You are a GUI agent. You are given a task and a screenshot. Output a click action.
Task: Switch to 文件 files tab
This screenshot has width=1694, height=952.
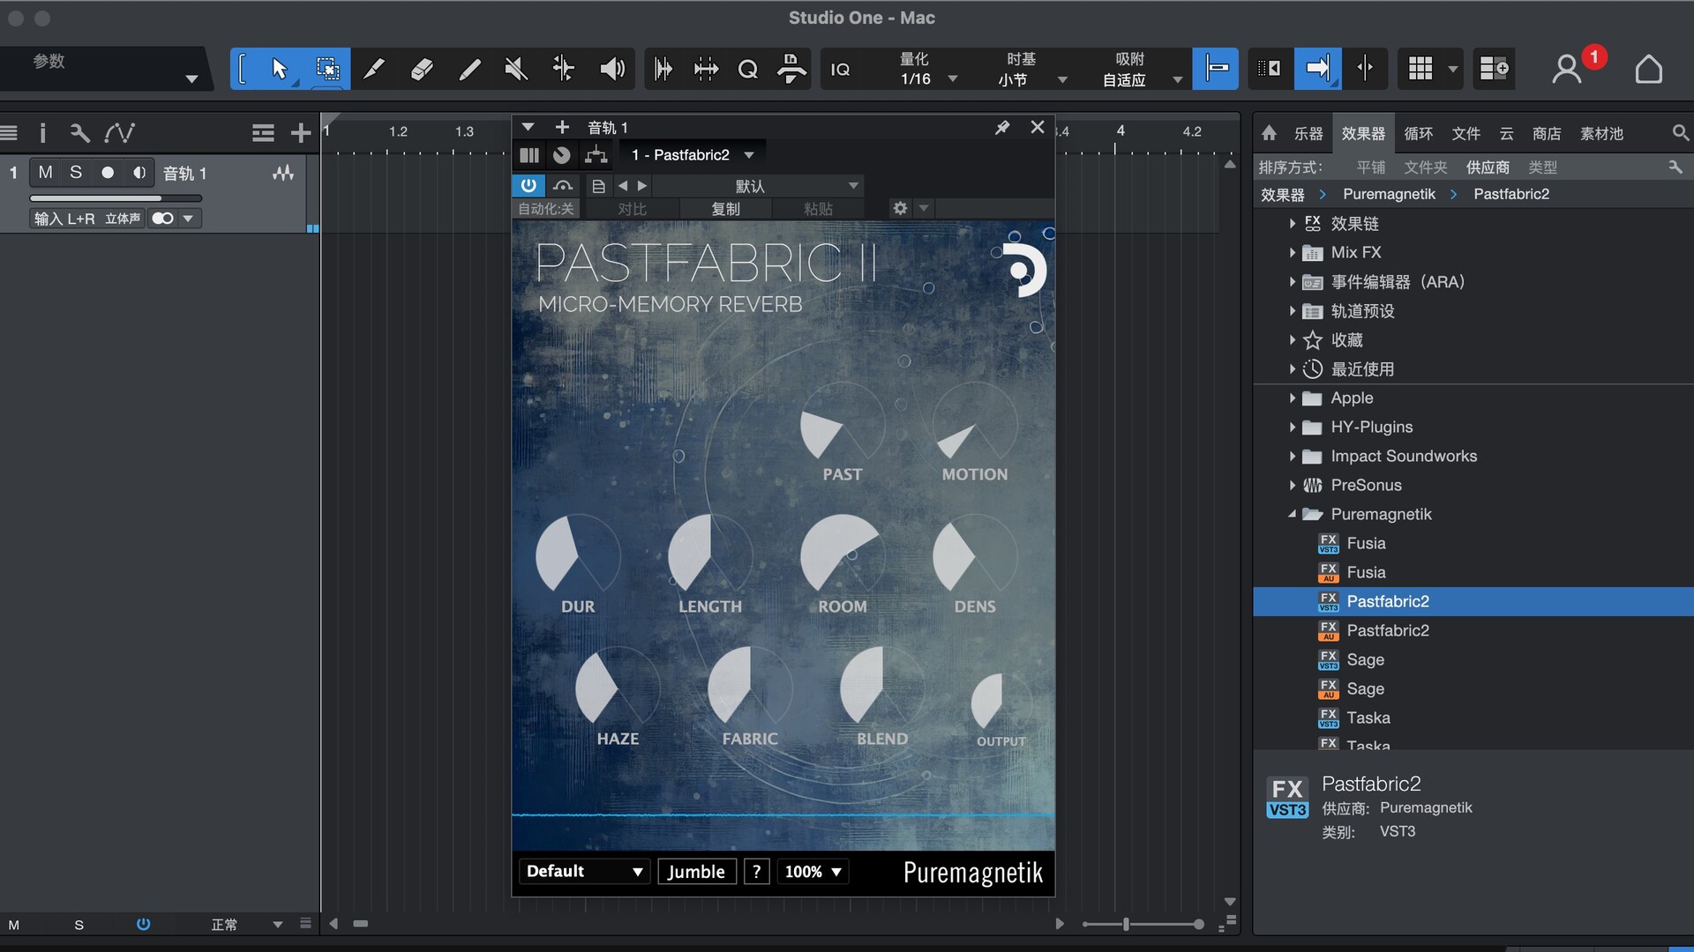coord(1465,133)
